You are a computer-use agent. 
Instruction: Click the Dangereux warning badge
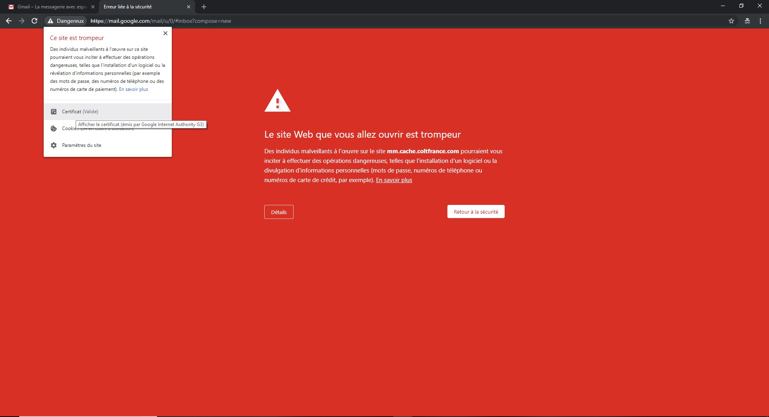click(65, 21)
